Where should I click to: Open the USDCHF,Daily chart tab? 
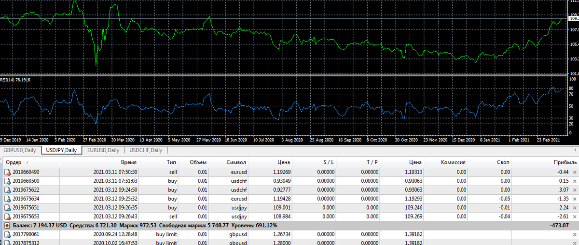(x=146, y=150)
